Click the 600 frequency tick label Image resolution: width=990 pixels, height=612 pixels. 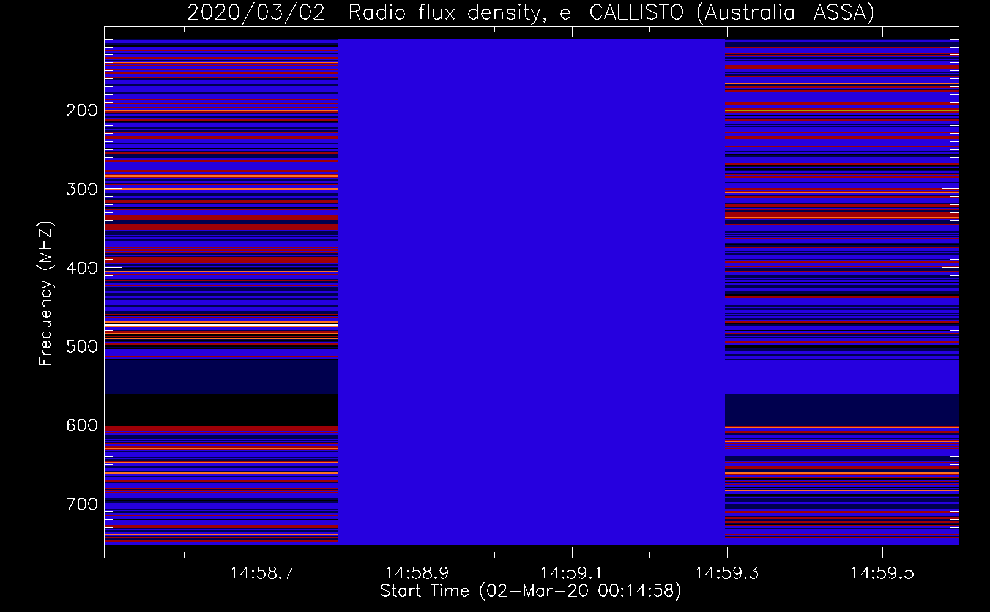pos(82,425)
